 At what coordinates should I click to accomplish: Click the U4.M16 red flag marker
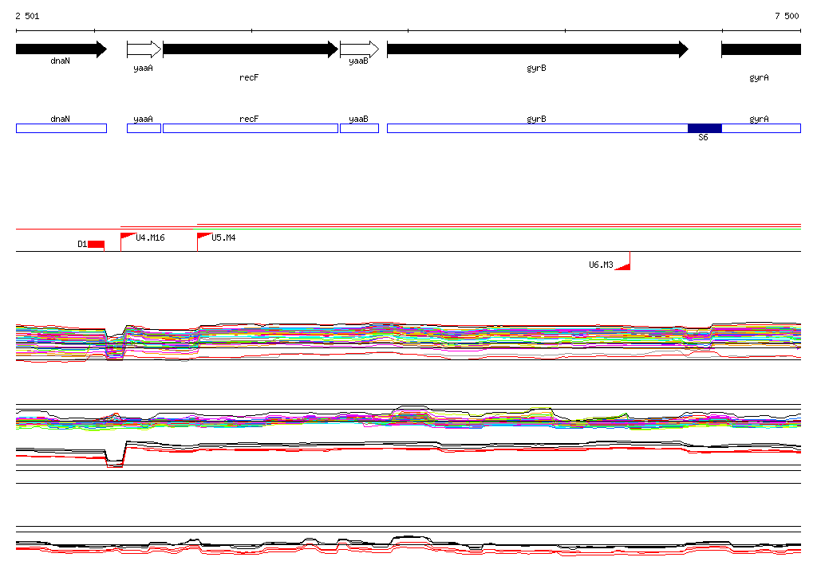pos(128,237)
